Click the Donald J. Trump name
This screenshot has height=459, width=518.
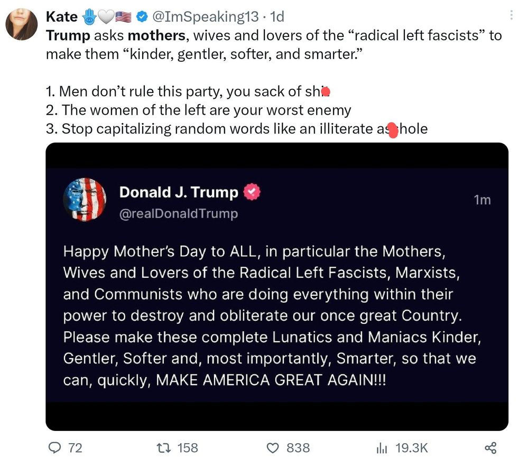pos(179,192)
